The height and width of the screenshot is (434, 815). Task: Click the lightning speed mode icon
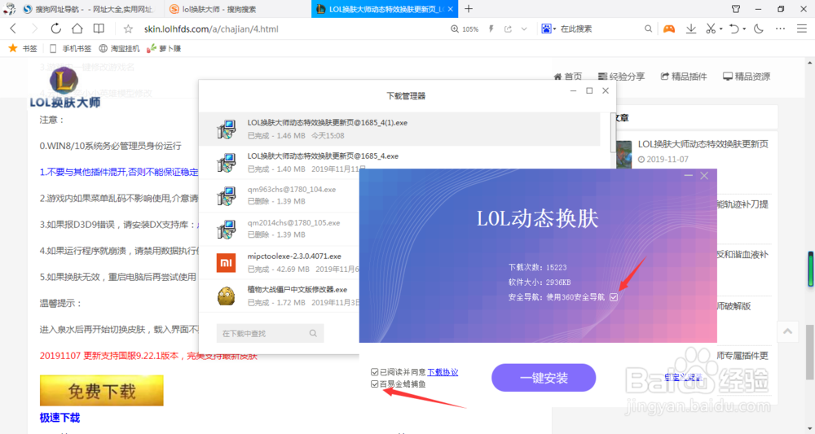point(491,29)
